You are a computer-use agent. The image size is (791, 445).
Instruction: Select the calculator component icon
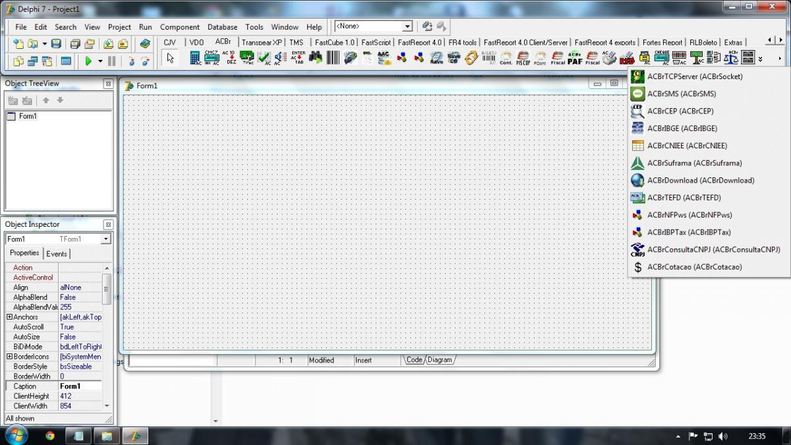coord(195,58)
